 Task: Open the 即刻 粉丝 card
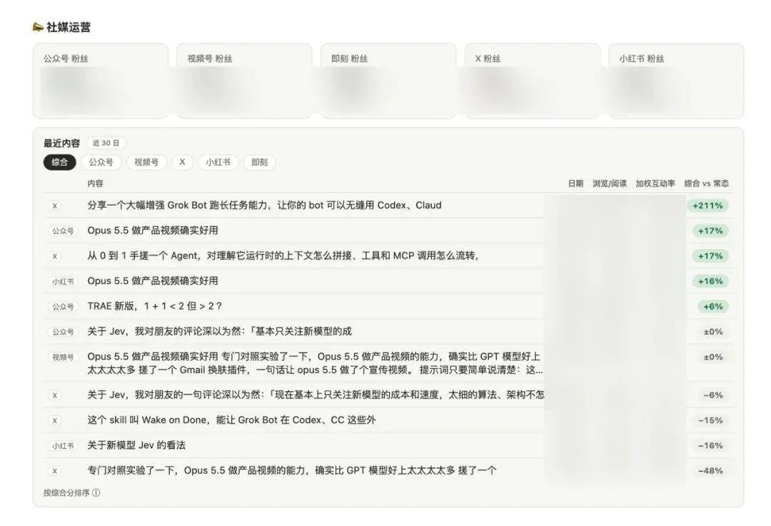(388, 81)
